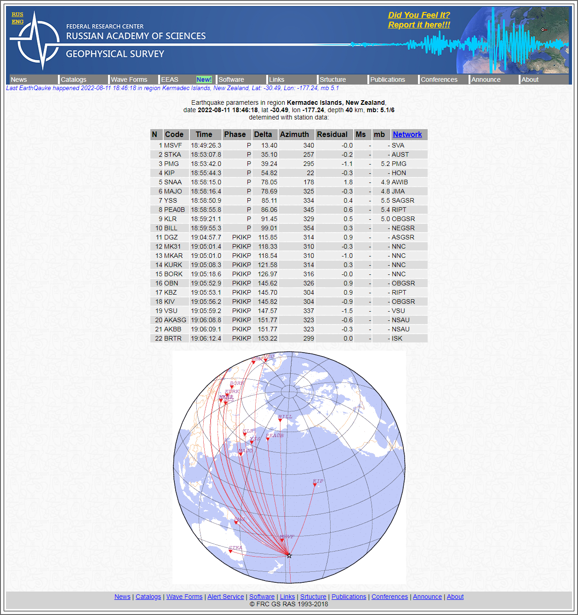The height and width of the screenshot is (615, 578).
Task: Open the Publications menu item
Action: (x=388, y=80)
